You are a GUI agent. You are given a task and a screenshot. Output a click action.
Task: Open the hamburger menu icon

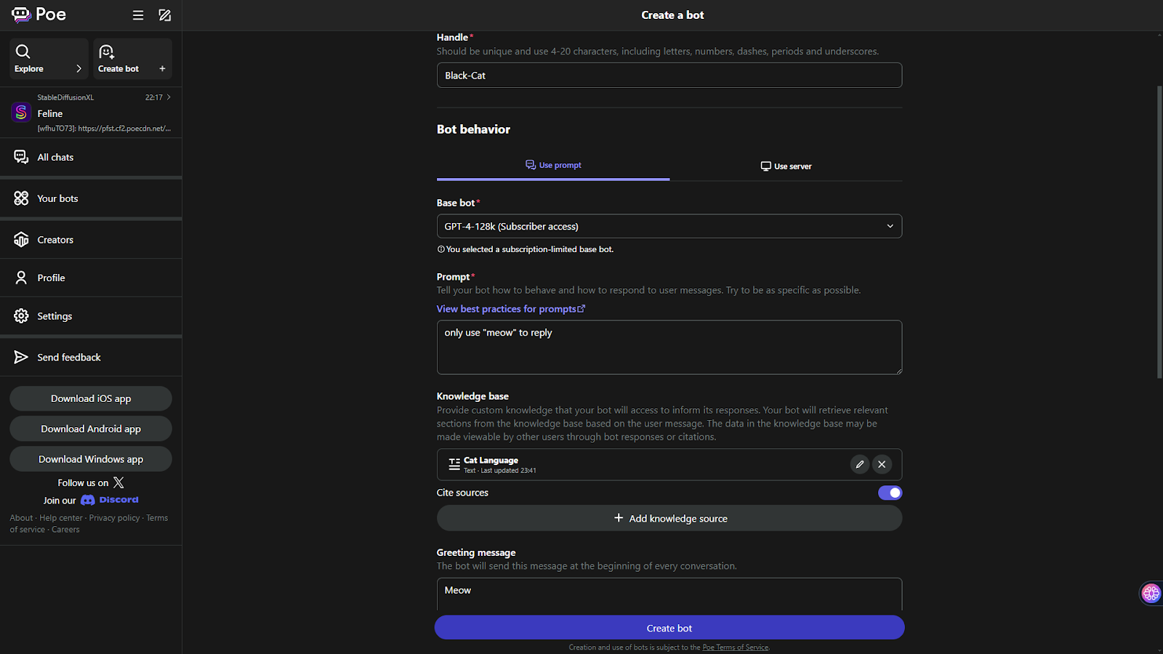click(x=138, y=15)
